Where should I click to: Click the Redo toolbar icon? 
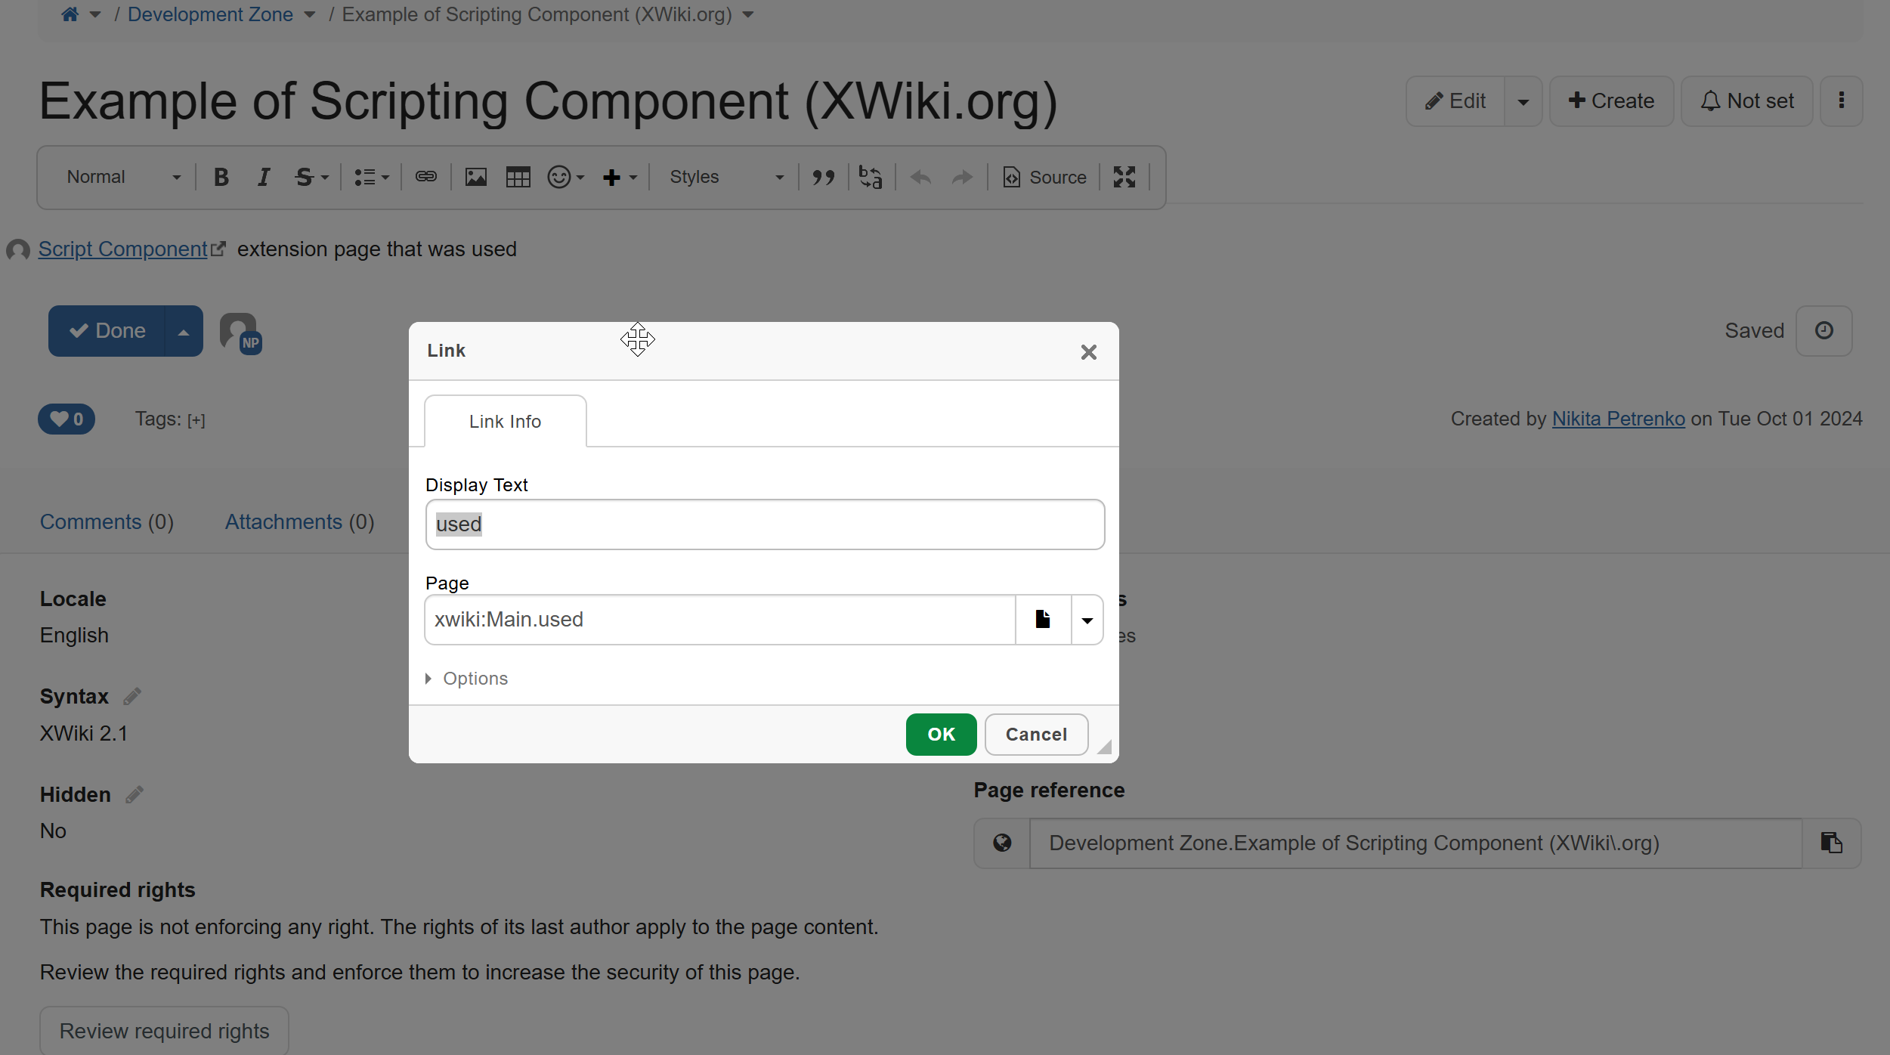(963, 177)
